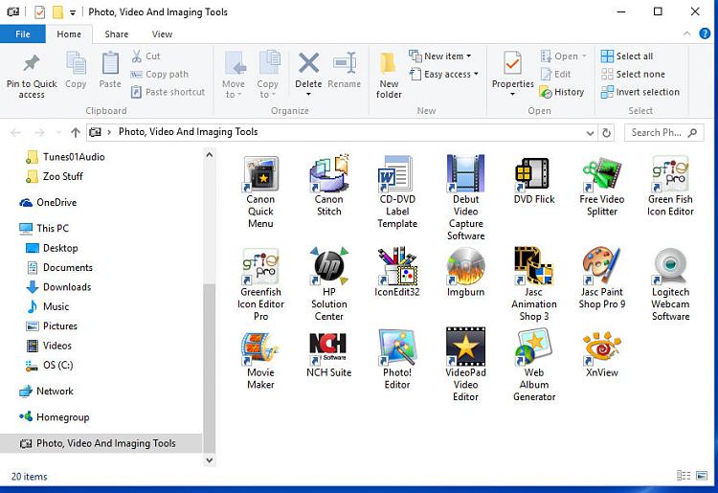Image resolution: width=718 pixels, height=493 pixels.
Task: Select the HP Solution Center icon
Action: coord(328,266)
